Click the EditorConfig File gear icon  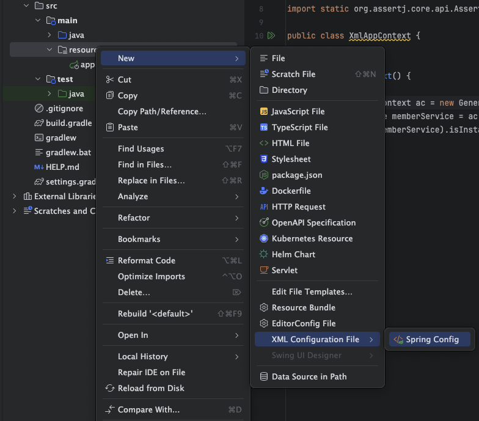[264, 323]
